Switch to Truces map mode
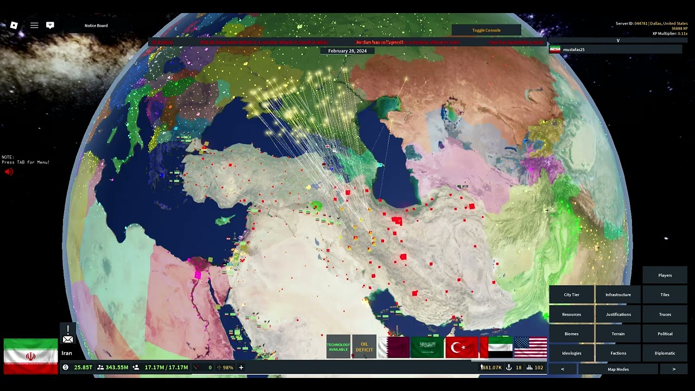The image size is (695, 391). click(665, 314)
